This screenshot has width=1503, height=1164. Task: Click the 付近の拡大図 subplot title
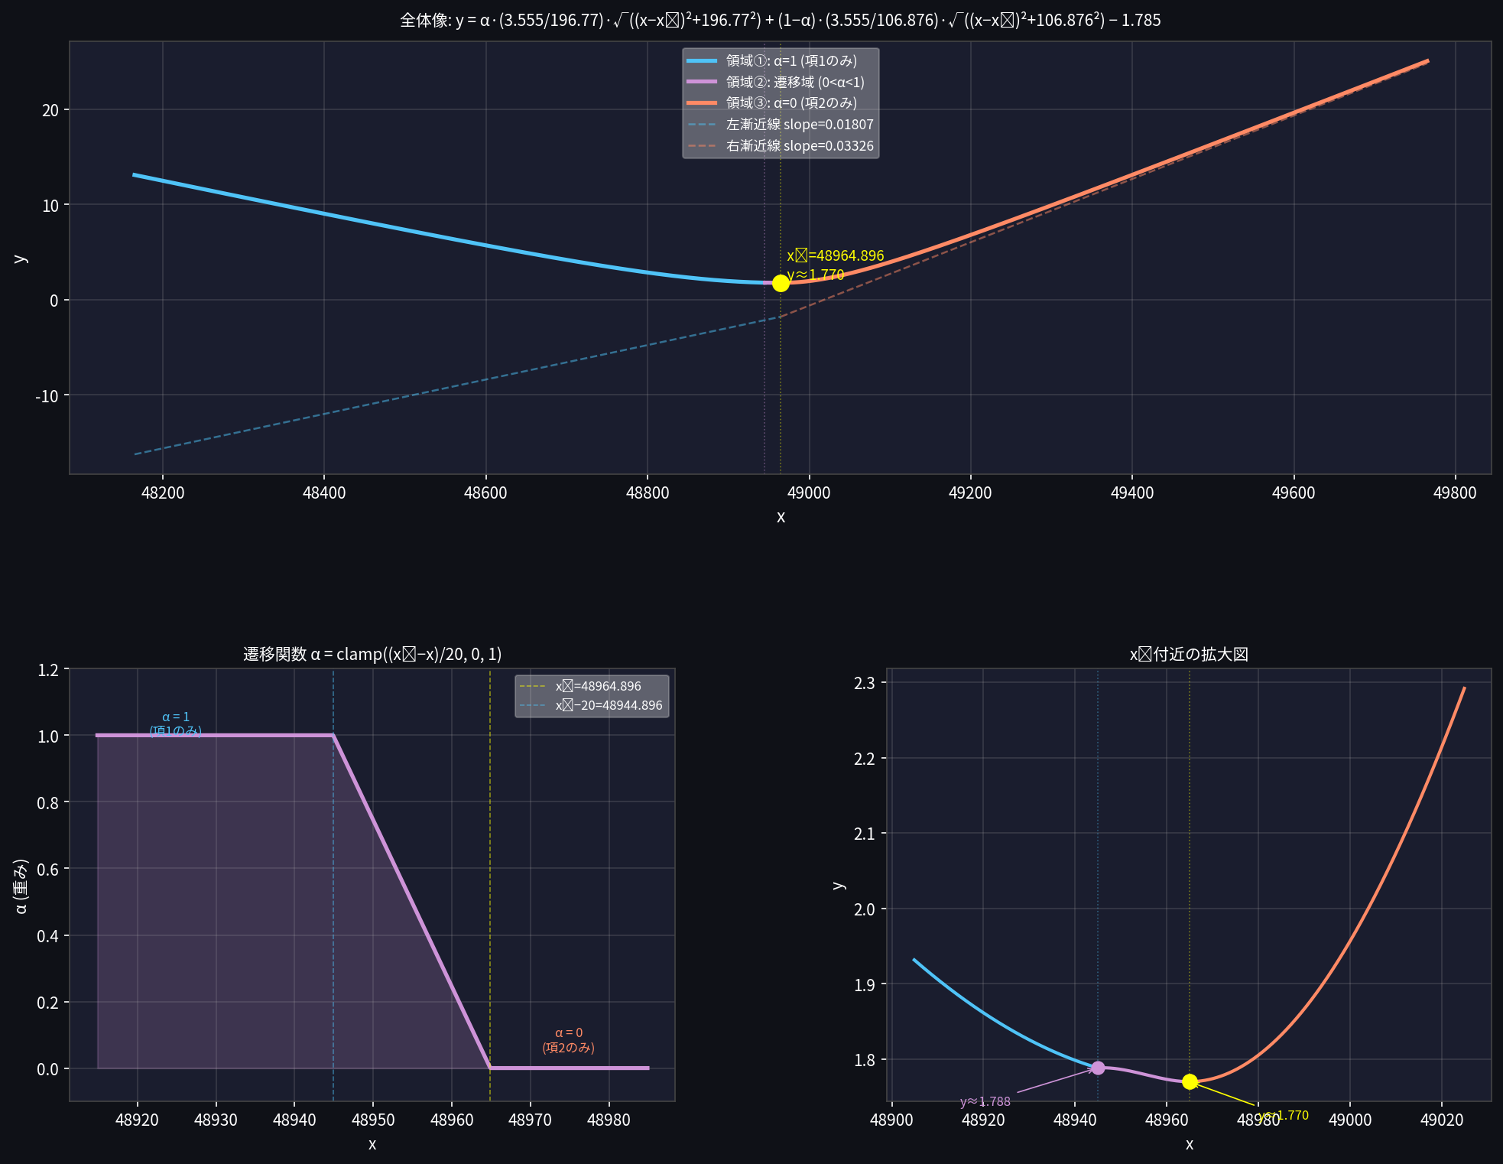(1189, 654)
